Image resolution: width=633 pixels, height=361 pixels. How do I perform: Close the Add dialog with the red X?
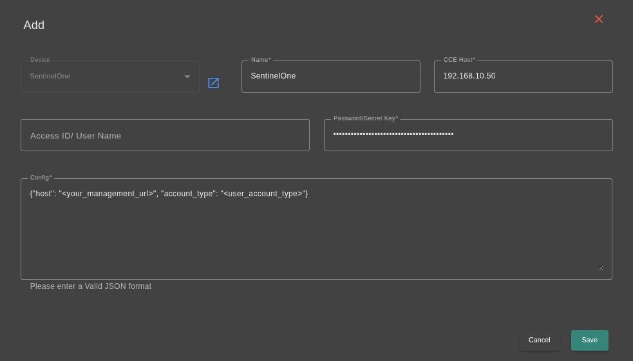[x=599, y=19]
